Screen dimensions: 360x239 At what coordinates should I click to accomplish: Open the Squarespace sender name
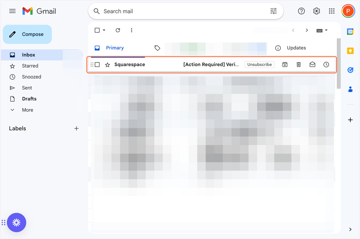130,65
